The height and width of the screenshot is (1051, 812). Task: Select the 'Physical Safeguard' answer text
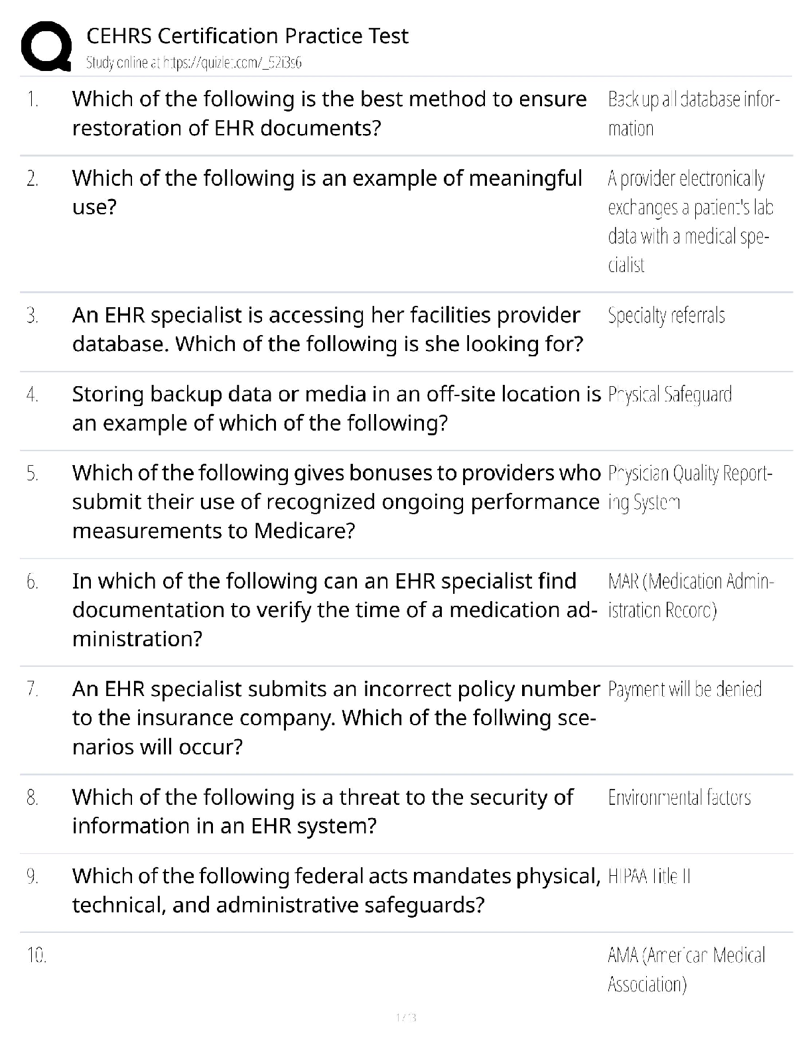coord(669,395)
